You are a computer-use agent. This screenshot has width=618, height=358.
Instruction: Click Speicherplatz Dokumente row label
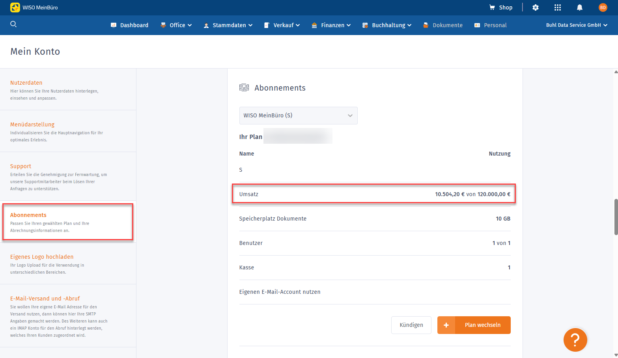click(273, 219)
